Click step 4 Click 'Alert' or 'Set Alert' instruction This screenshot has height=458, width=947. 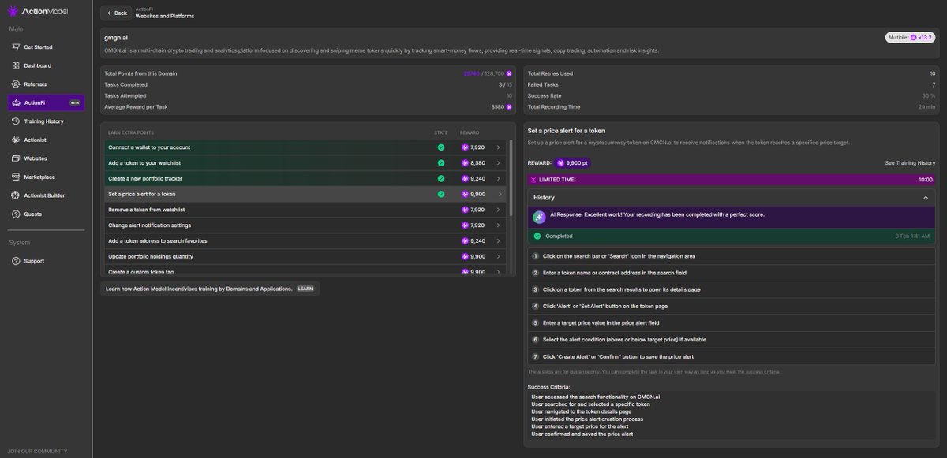[x=732, y=306]
